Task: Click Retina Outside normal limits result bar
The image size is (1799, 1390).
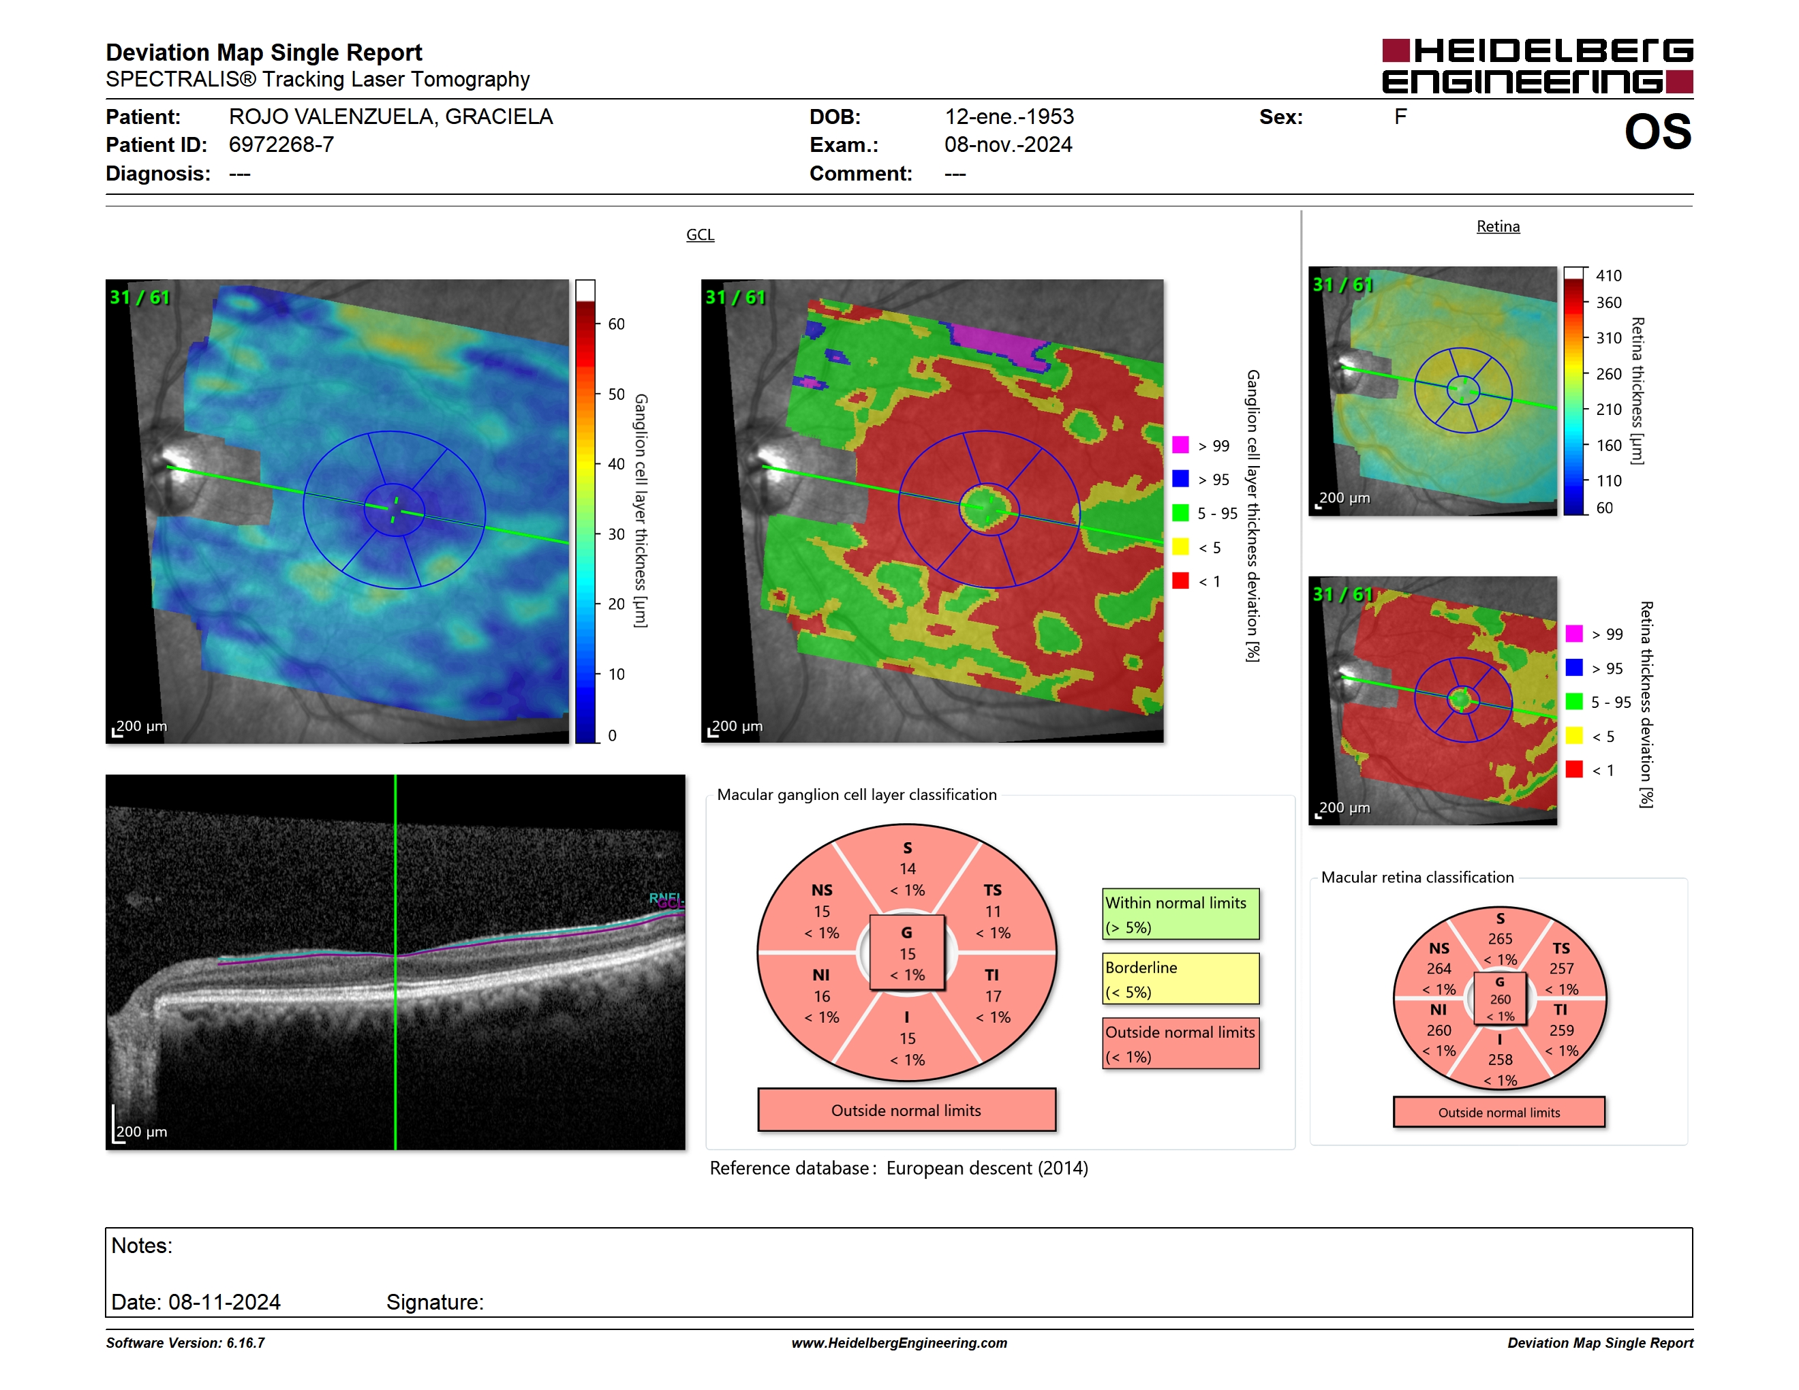Action: (x=1498, y=1113)
